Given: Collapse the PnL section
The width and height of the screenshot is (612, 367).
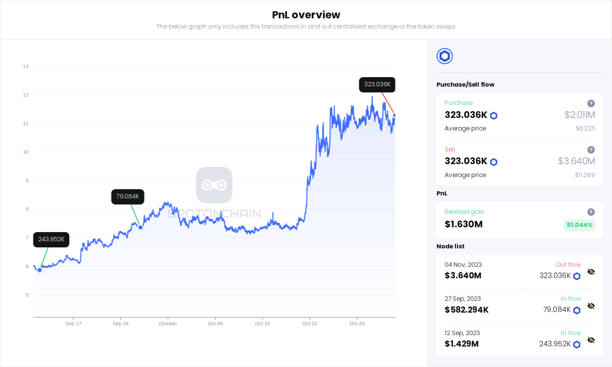Looking at the screenshot, I should (x=442, y=193).
